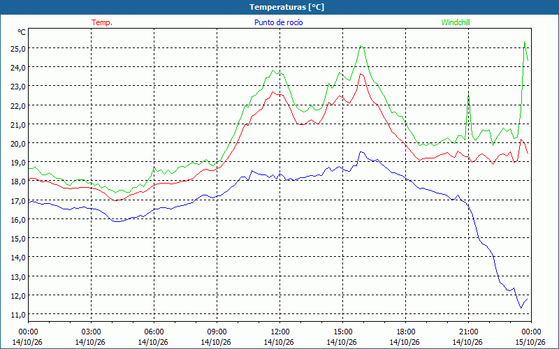Click the 25,0 y-axis value
The width and height of the screenshot is (559, 349).
tap(18, 48)
